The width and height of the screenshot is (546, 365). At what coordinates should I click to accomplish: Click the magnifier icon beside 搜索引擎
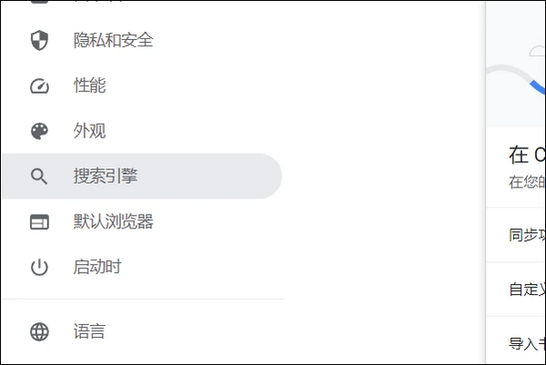39,177
